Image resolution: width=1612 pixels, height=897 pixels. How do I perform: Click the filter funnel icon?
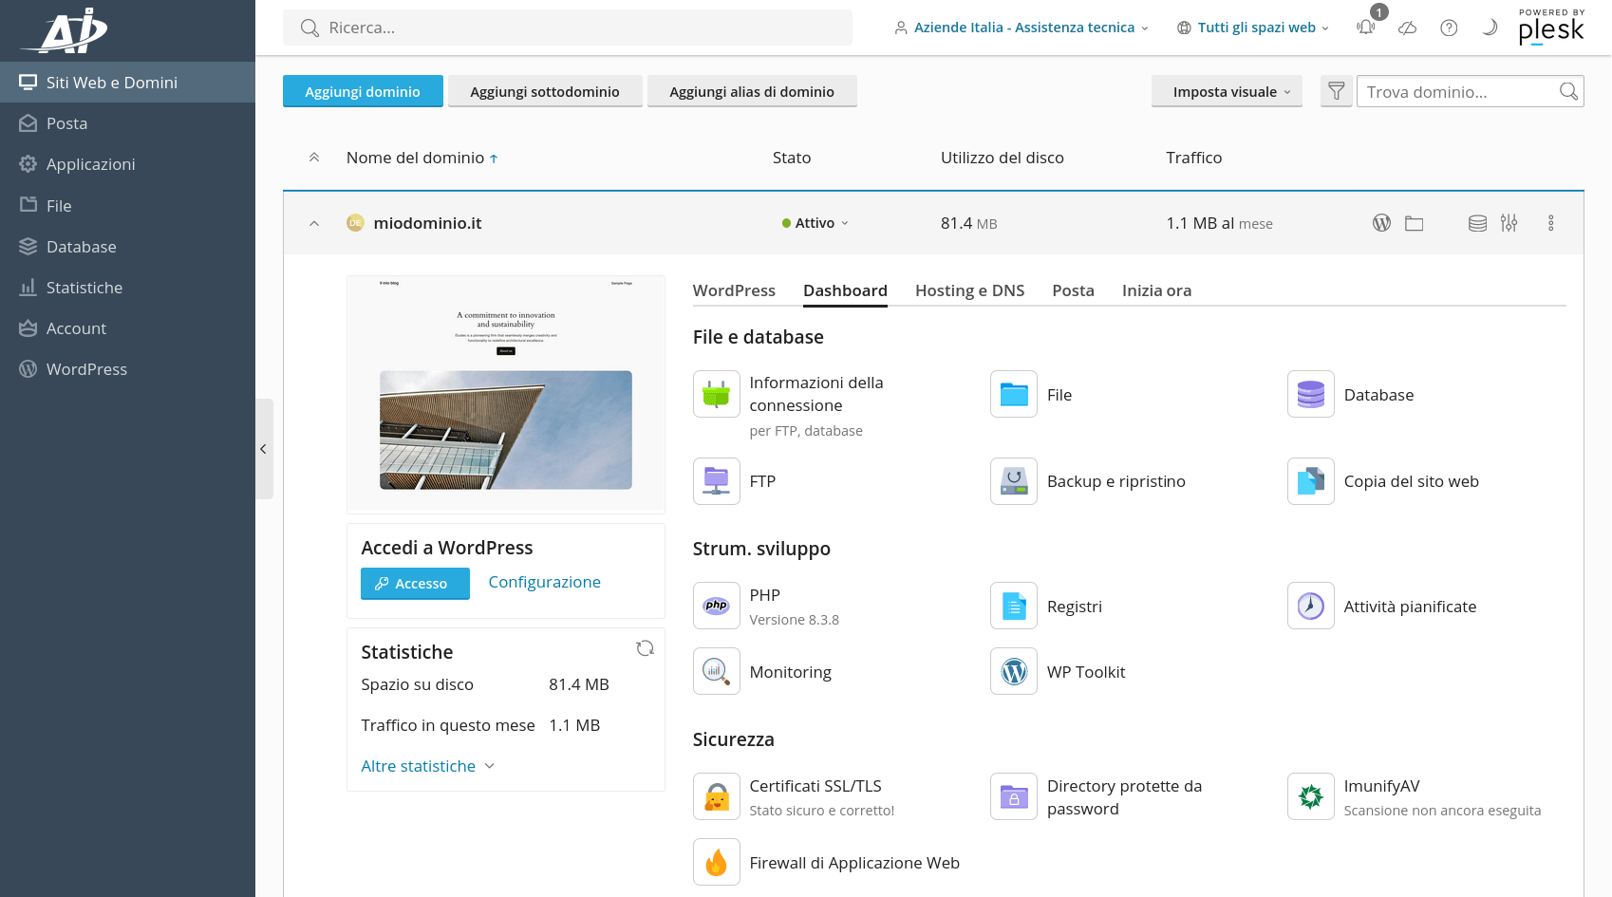1336,91
